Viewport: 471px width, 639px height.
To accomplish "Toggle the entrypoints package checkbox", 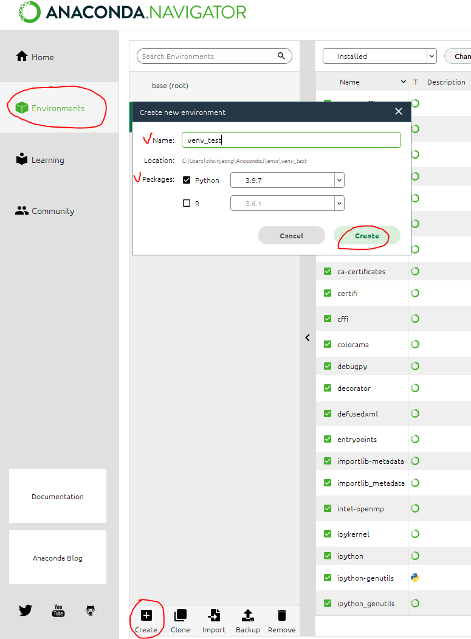I will tap(328, 439).
